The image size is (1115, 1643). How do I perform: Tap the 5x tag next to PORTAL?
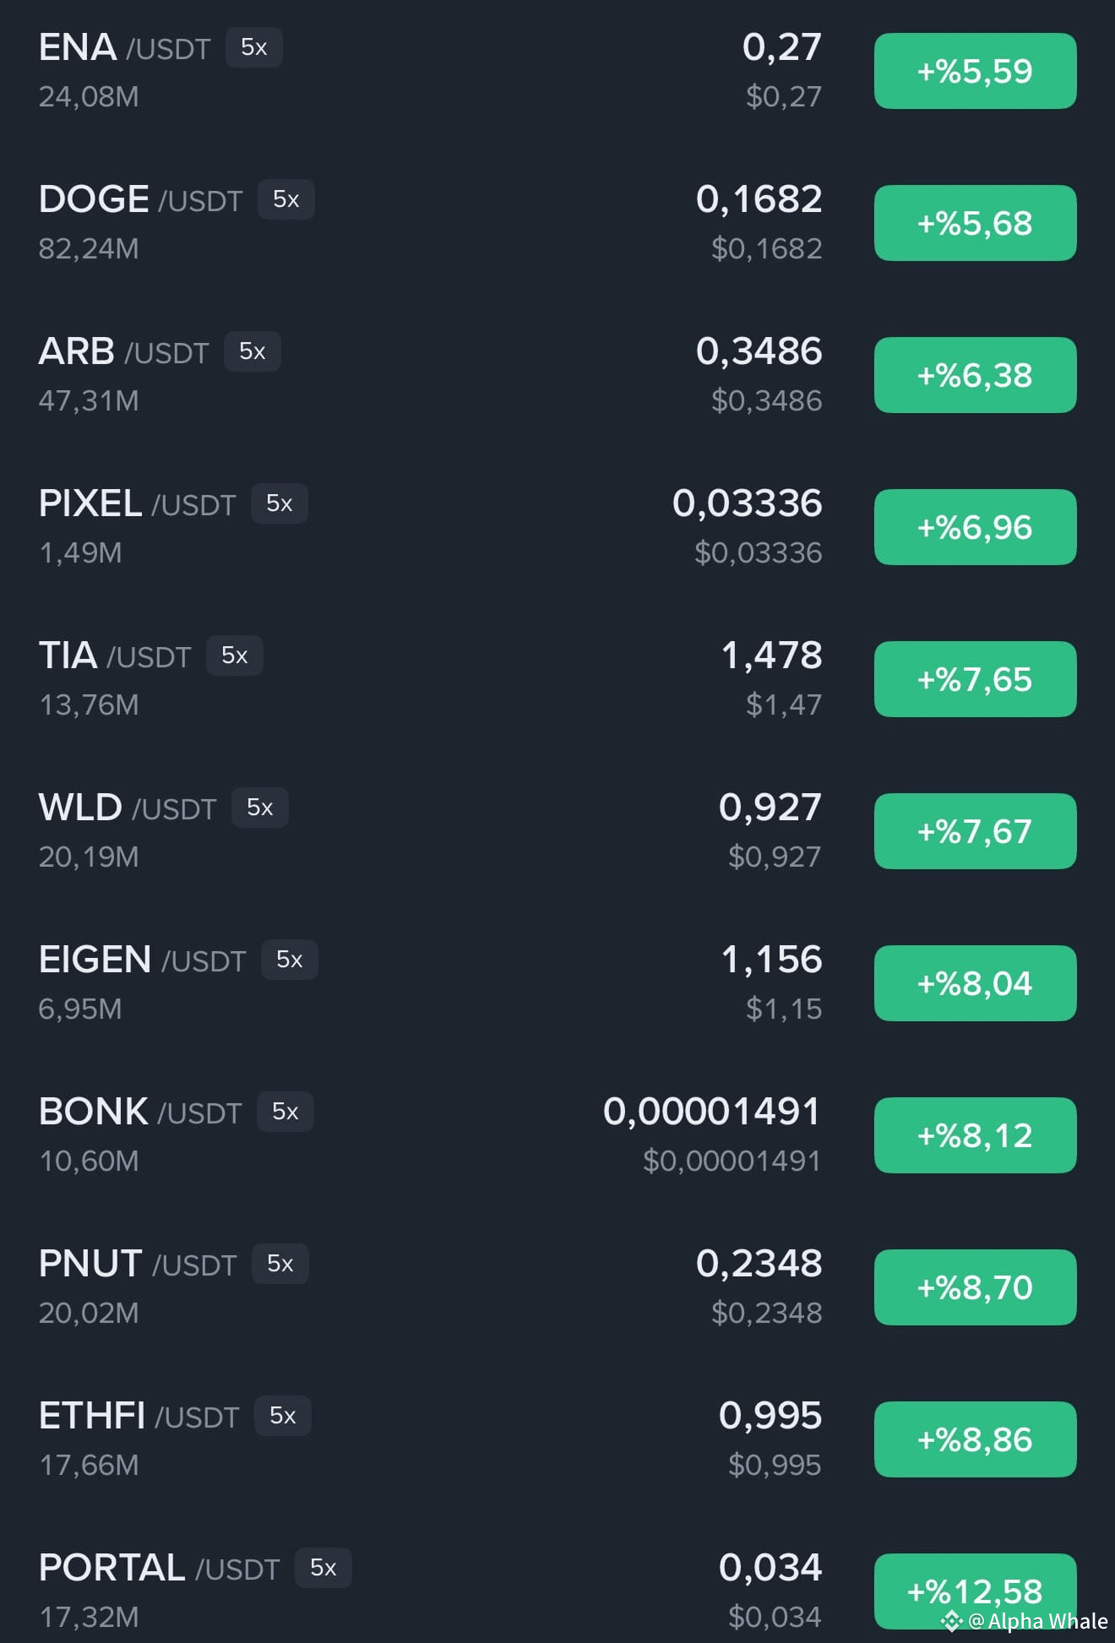(x=324, y=1568)
